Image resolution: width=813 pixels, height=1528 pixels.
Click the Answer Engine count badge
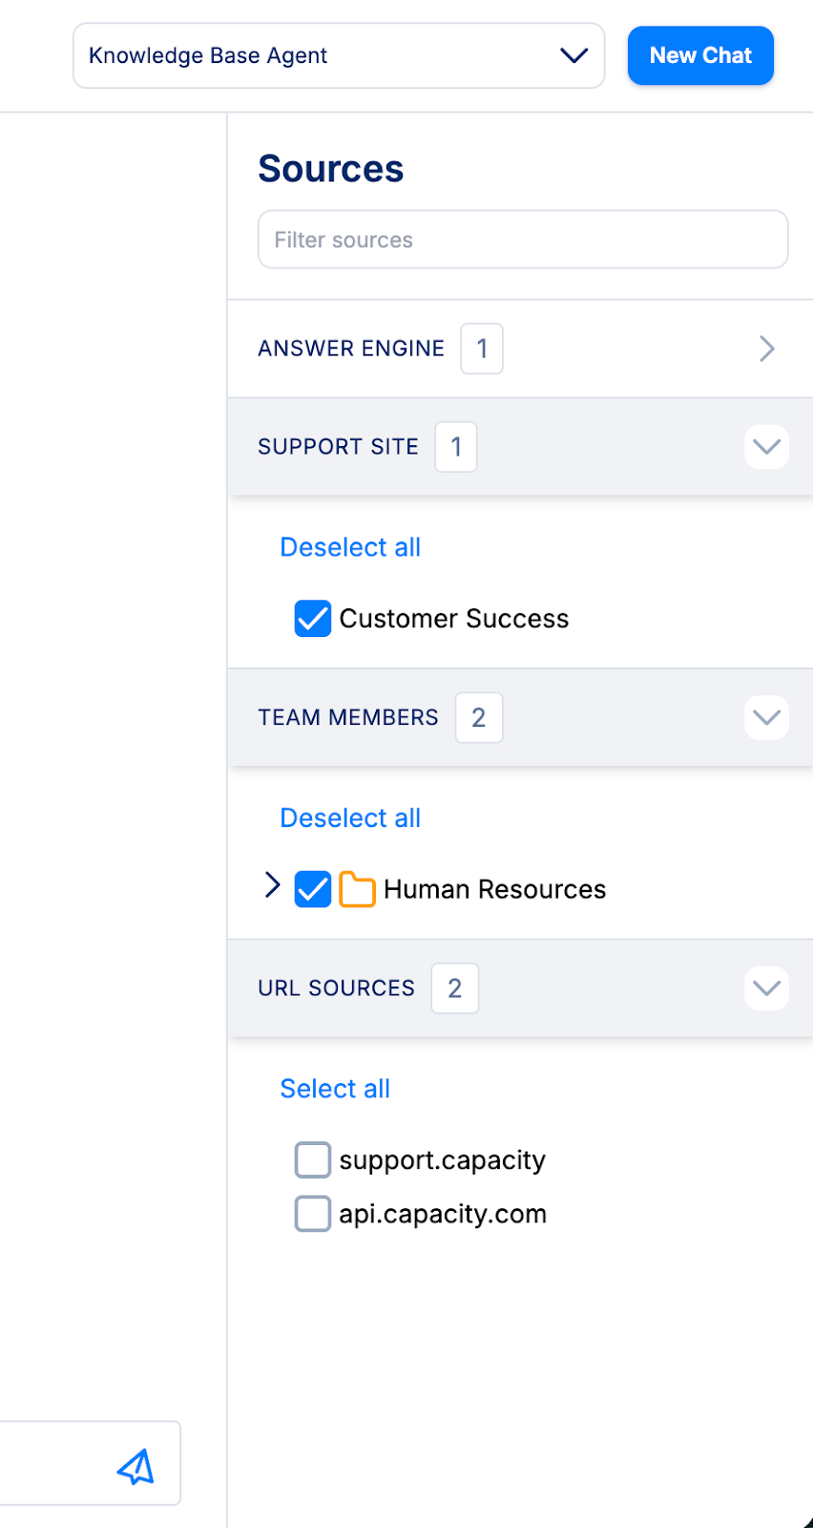click(x=482, y=349)
